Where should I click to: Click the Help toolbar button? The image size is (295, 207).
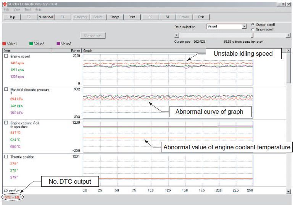[12, 17]
